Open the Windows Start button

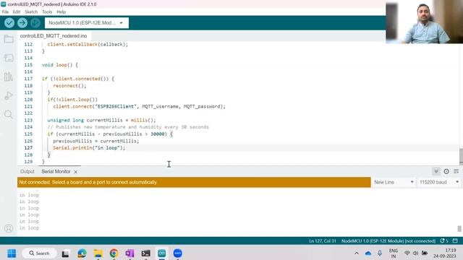pyautogui.click(x=12, y=253)
